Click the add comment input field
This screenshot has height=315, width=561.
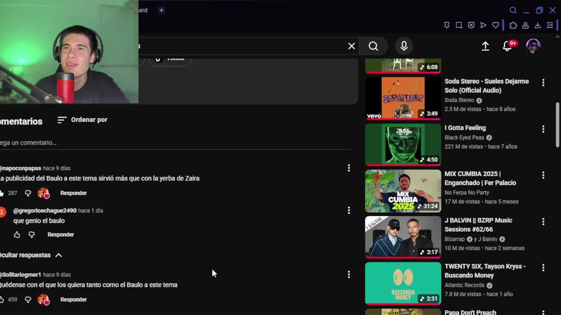175,143
